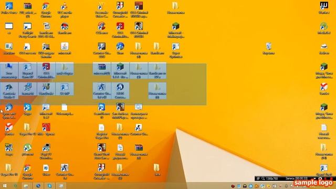Open the Yandex browser shortcut below Skype row
The image size is (336, 189).
pos(9,130)
